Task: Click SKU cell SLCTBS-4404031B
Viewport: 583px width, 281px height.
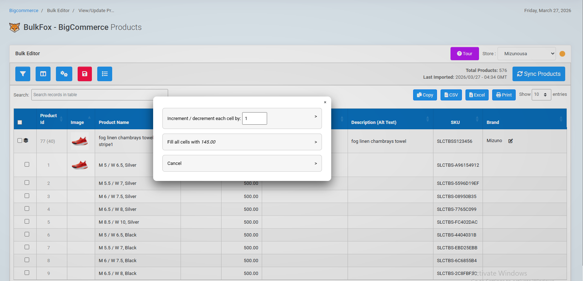Action: click(457, 235)
